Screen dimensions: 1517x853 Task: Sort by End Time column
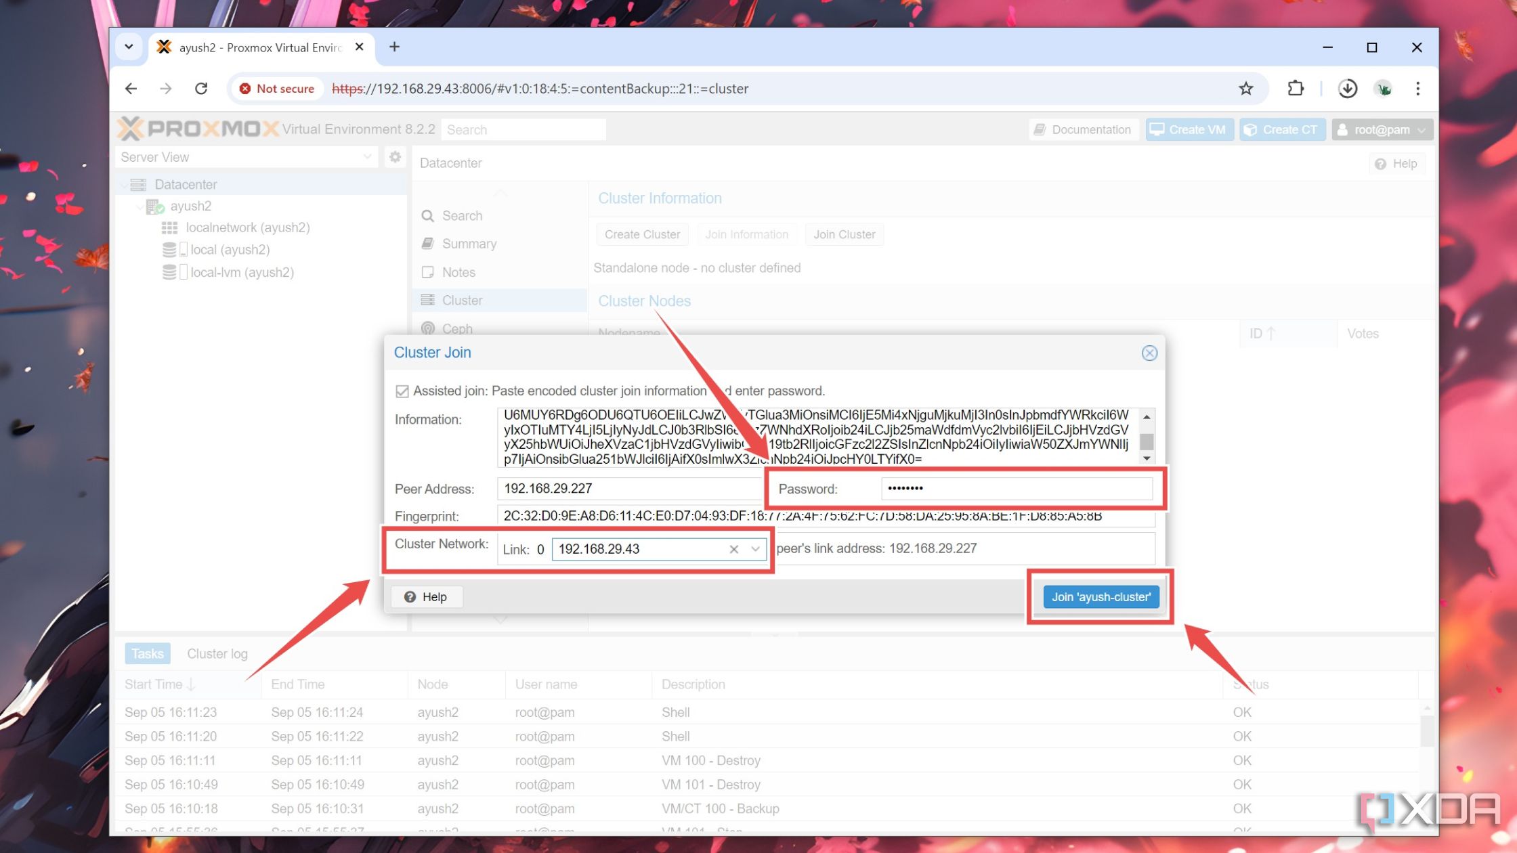tap(335, 684)
